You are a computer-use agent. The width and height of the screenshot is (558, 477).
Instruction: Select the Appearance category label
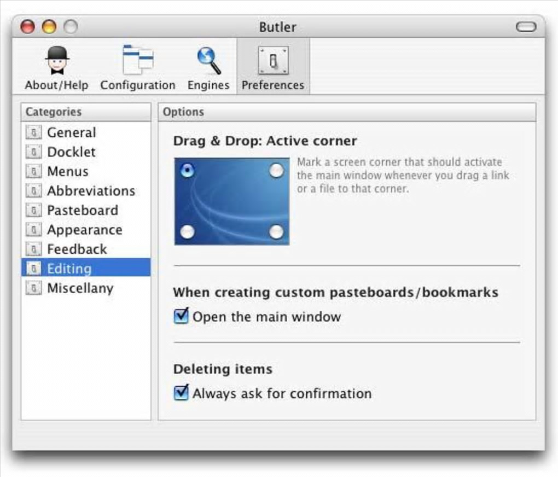click(85, 230)
